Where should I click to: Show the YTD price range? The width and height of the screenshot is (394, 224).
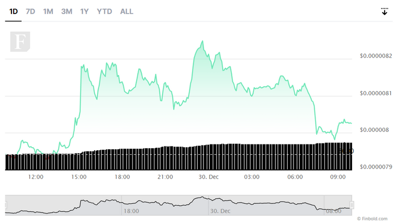click(x=104, y=12)
